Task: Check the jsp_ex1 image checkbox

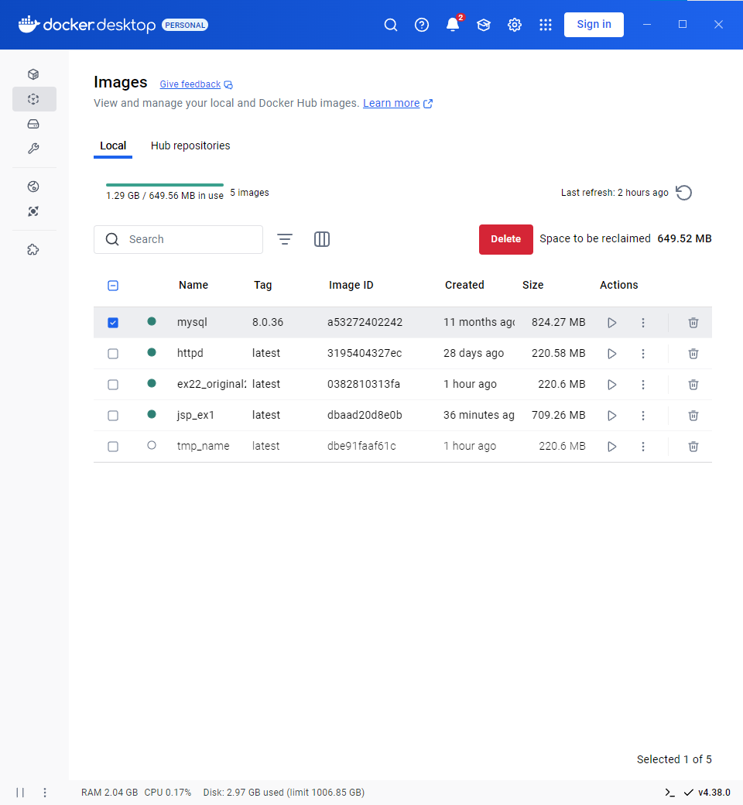Action: [113, 416]
